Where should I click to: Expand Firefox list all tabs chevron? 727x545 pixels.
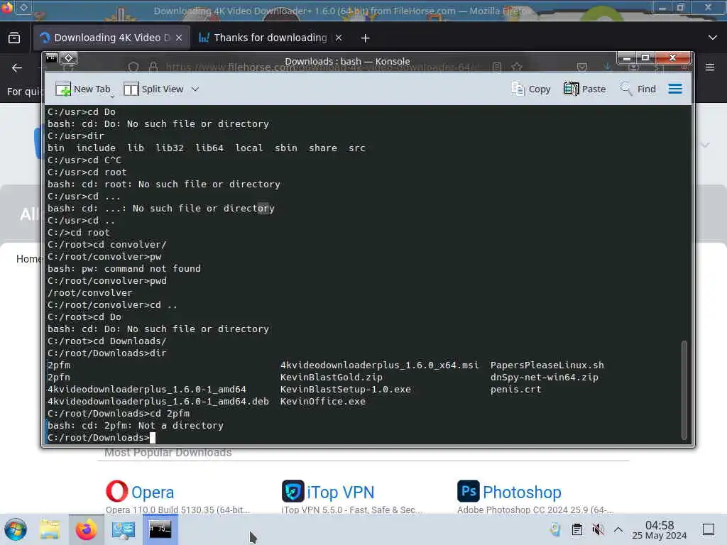pyautogui.click(x=713, y=38)
